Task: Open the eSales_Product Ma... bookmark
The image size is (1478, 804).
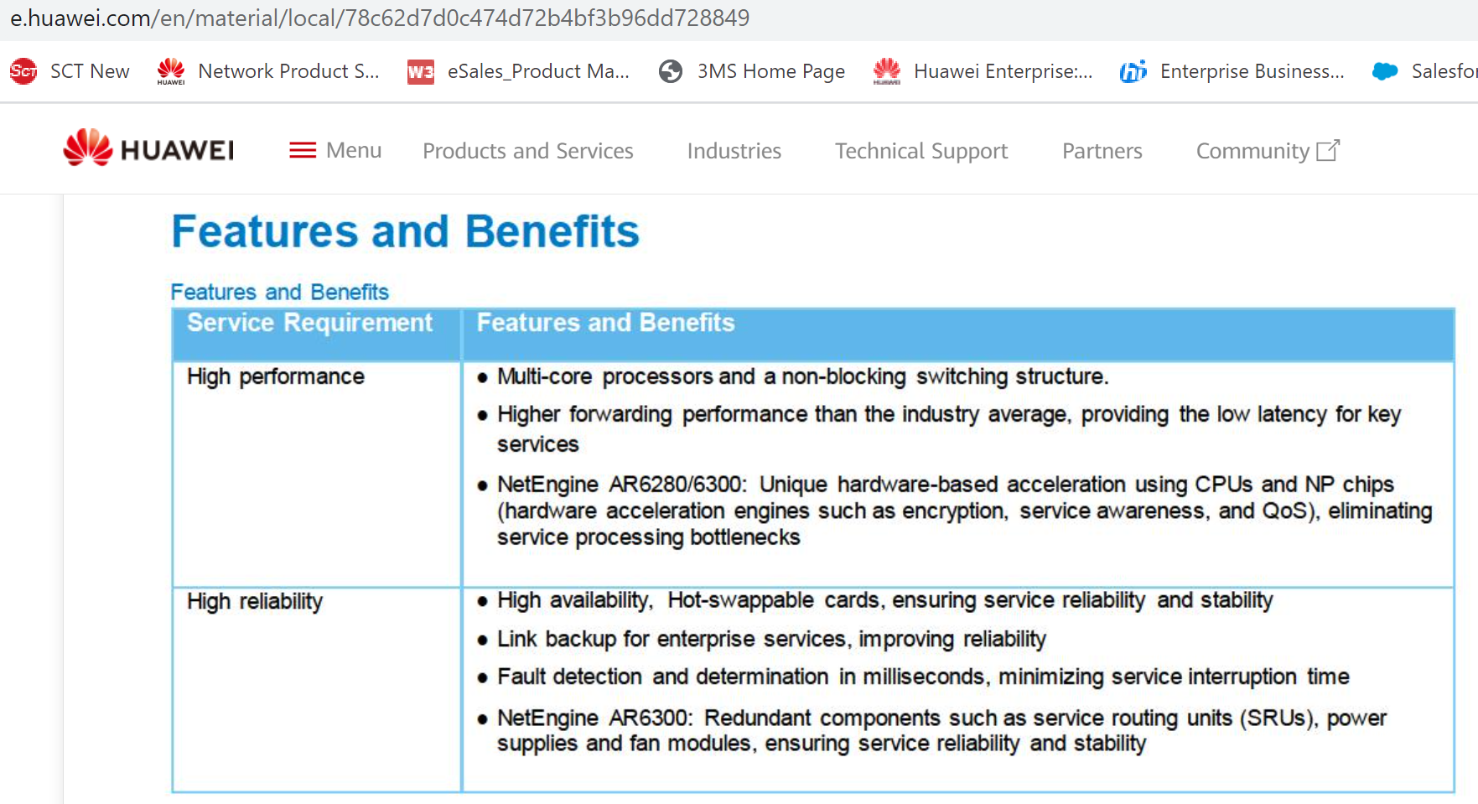Action: [518, 71]
